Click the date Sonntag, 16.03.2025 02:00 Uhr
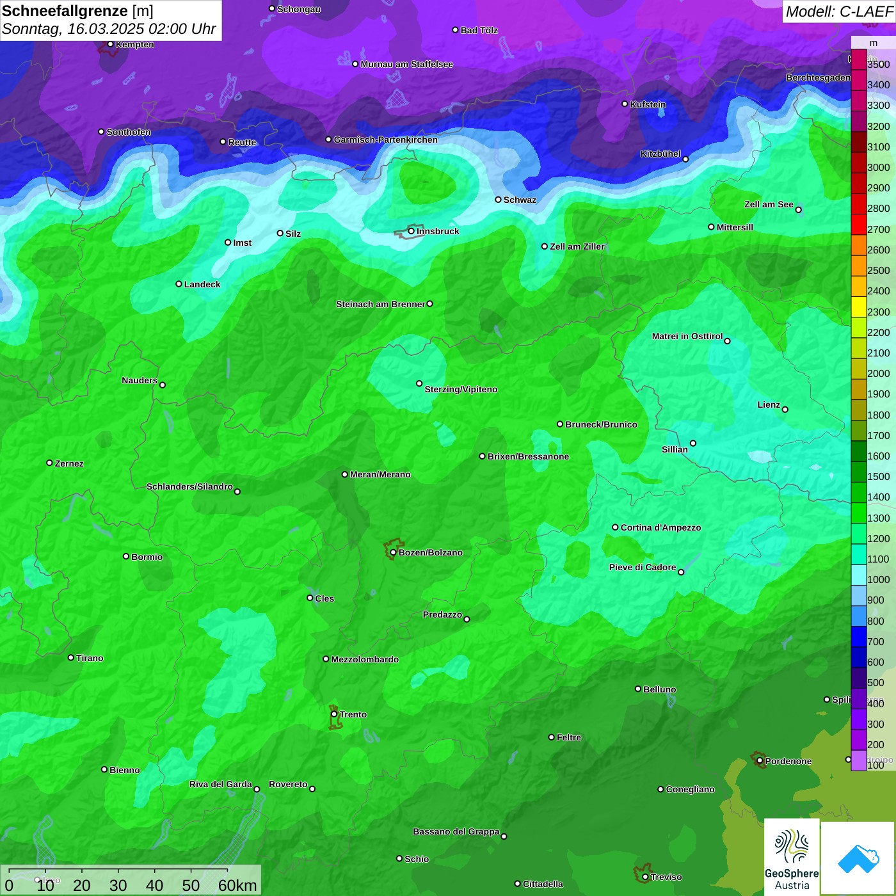Viewport: 896px width, 896px height. coord(109,29)
